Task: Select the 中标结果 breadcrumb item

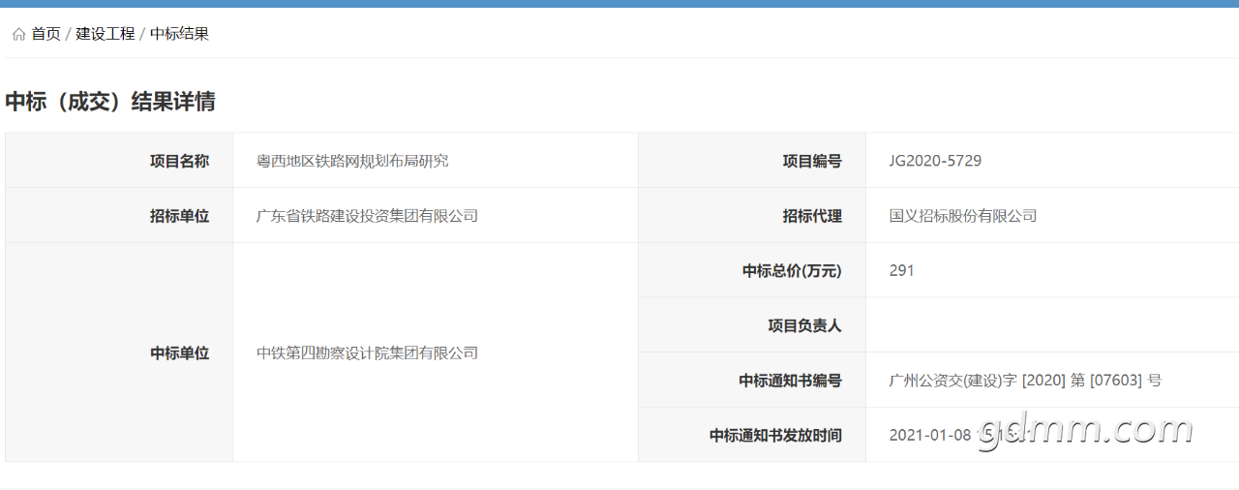Action: pos(179,34)
